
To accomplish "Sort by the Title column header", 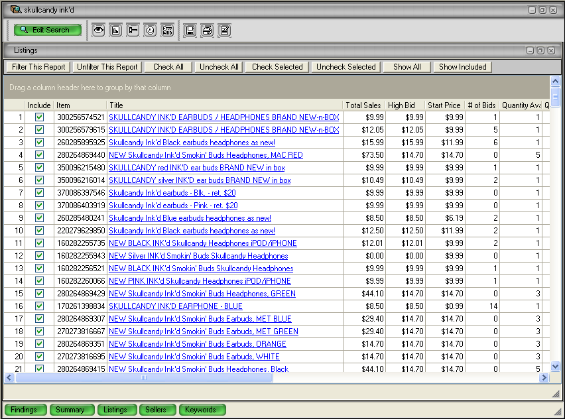I will click(x=225, y=105).
